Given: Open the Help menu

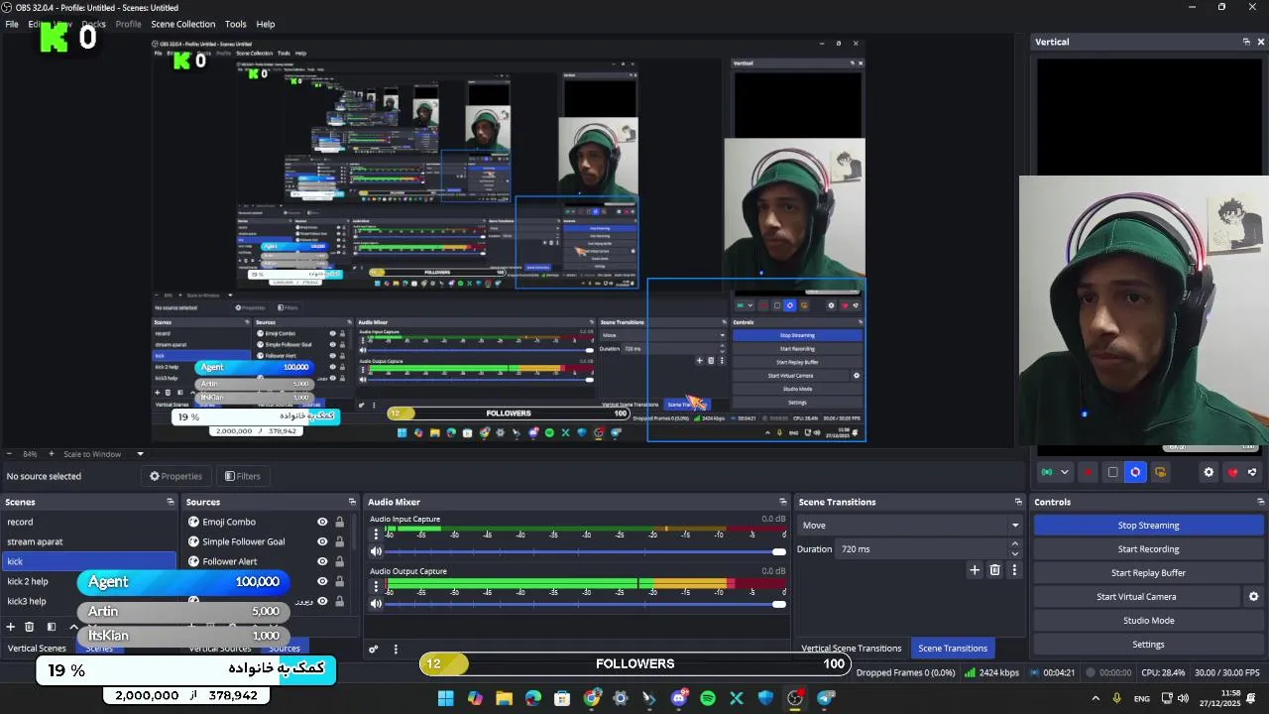Looking at the screenshot, I should click(266, 24).
